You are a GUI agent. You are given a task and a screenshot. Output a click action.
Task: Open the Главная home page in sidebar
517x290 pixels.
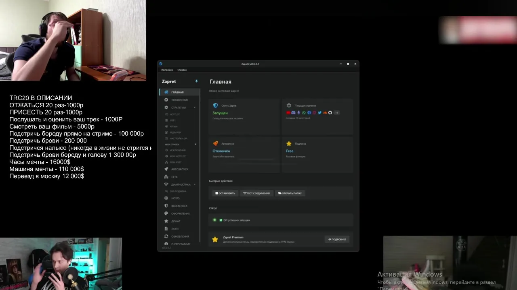coord(179,92)
